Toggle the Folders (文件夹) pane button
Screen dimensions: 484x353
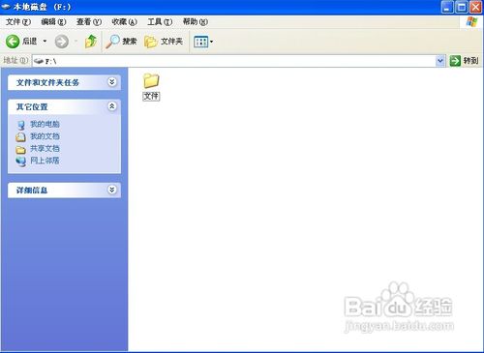point(164,42)
